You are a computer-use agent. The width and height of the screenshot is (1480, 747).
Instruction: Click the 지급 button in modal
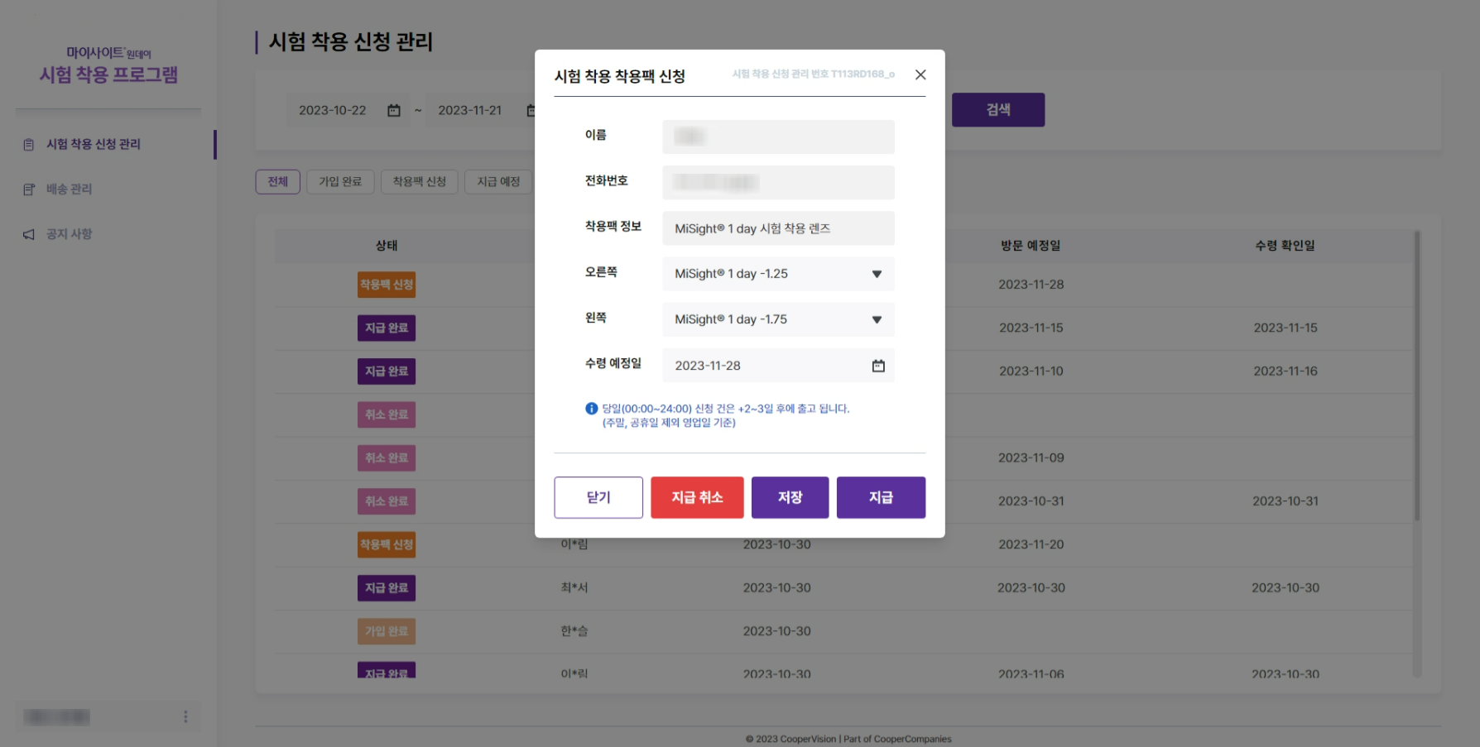(x=881, y=497)
